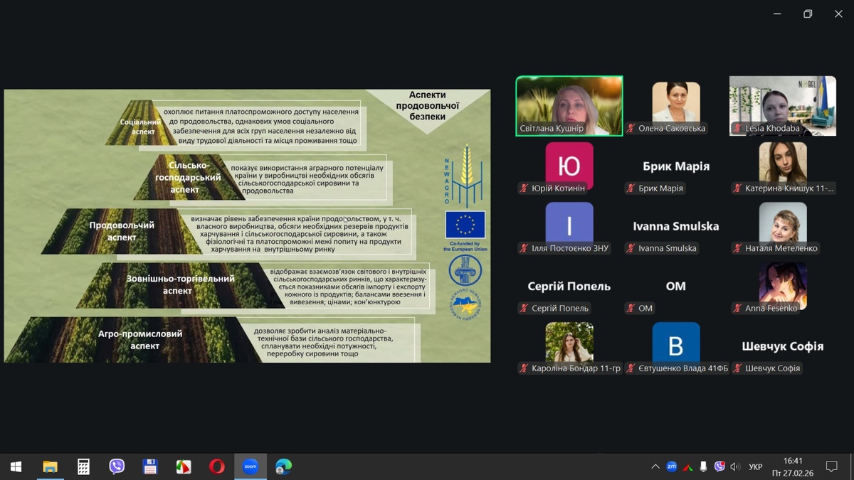Select Світлана Кушнір's video tile
This screenshot has height=480, width=854.
pyautogui.click(x=569, y=106)
